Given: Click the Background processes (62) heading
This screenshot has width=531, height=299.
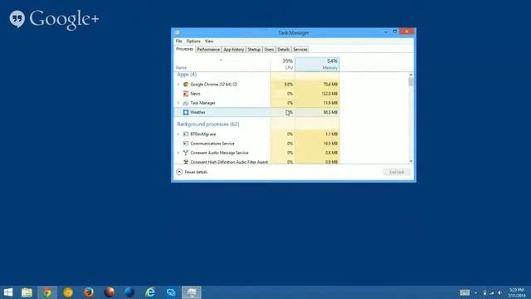Looking at the screenshot, I should 208,124.
